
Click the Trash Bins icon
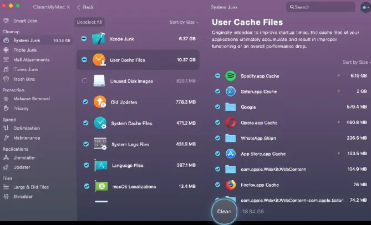pos(6,79)
